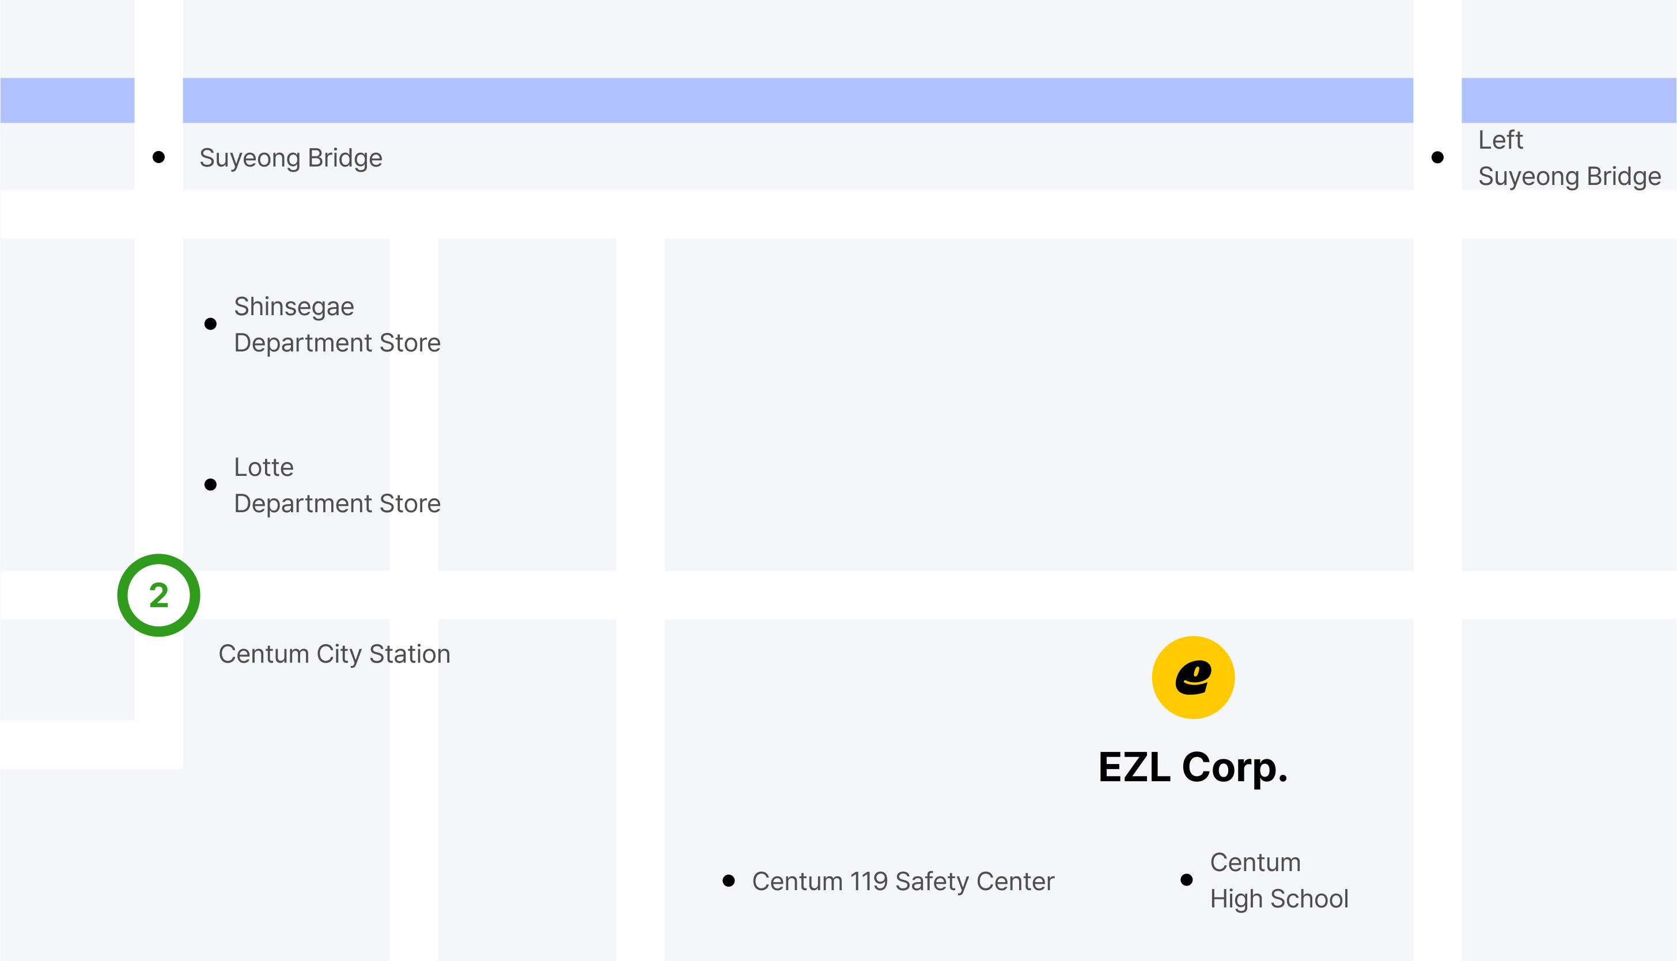Click the Centum 119 Safety Center label
This screenshot has width=1677, height=961.
903,882
